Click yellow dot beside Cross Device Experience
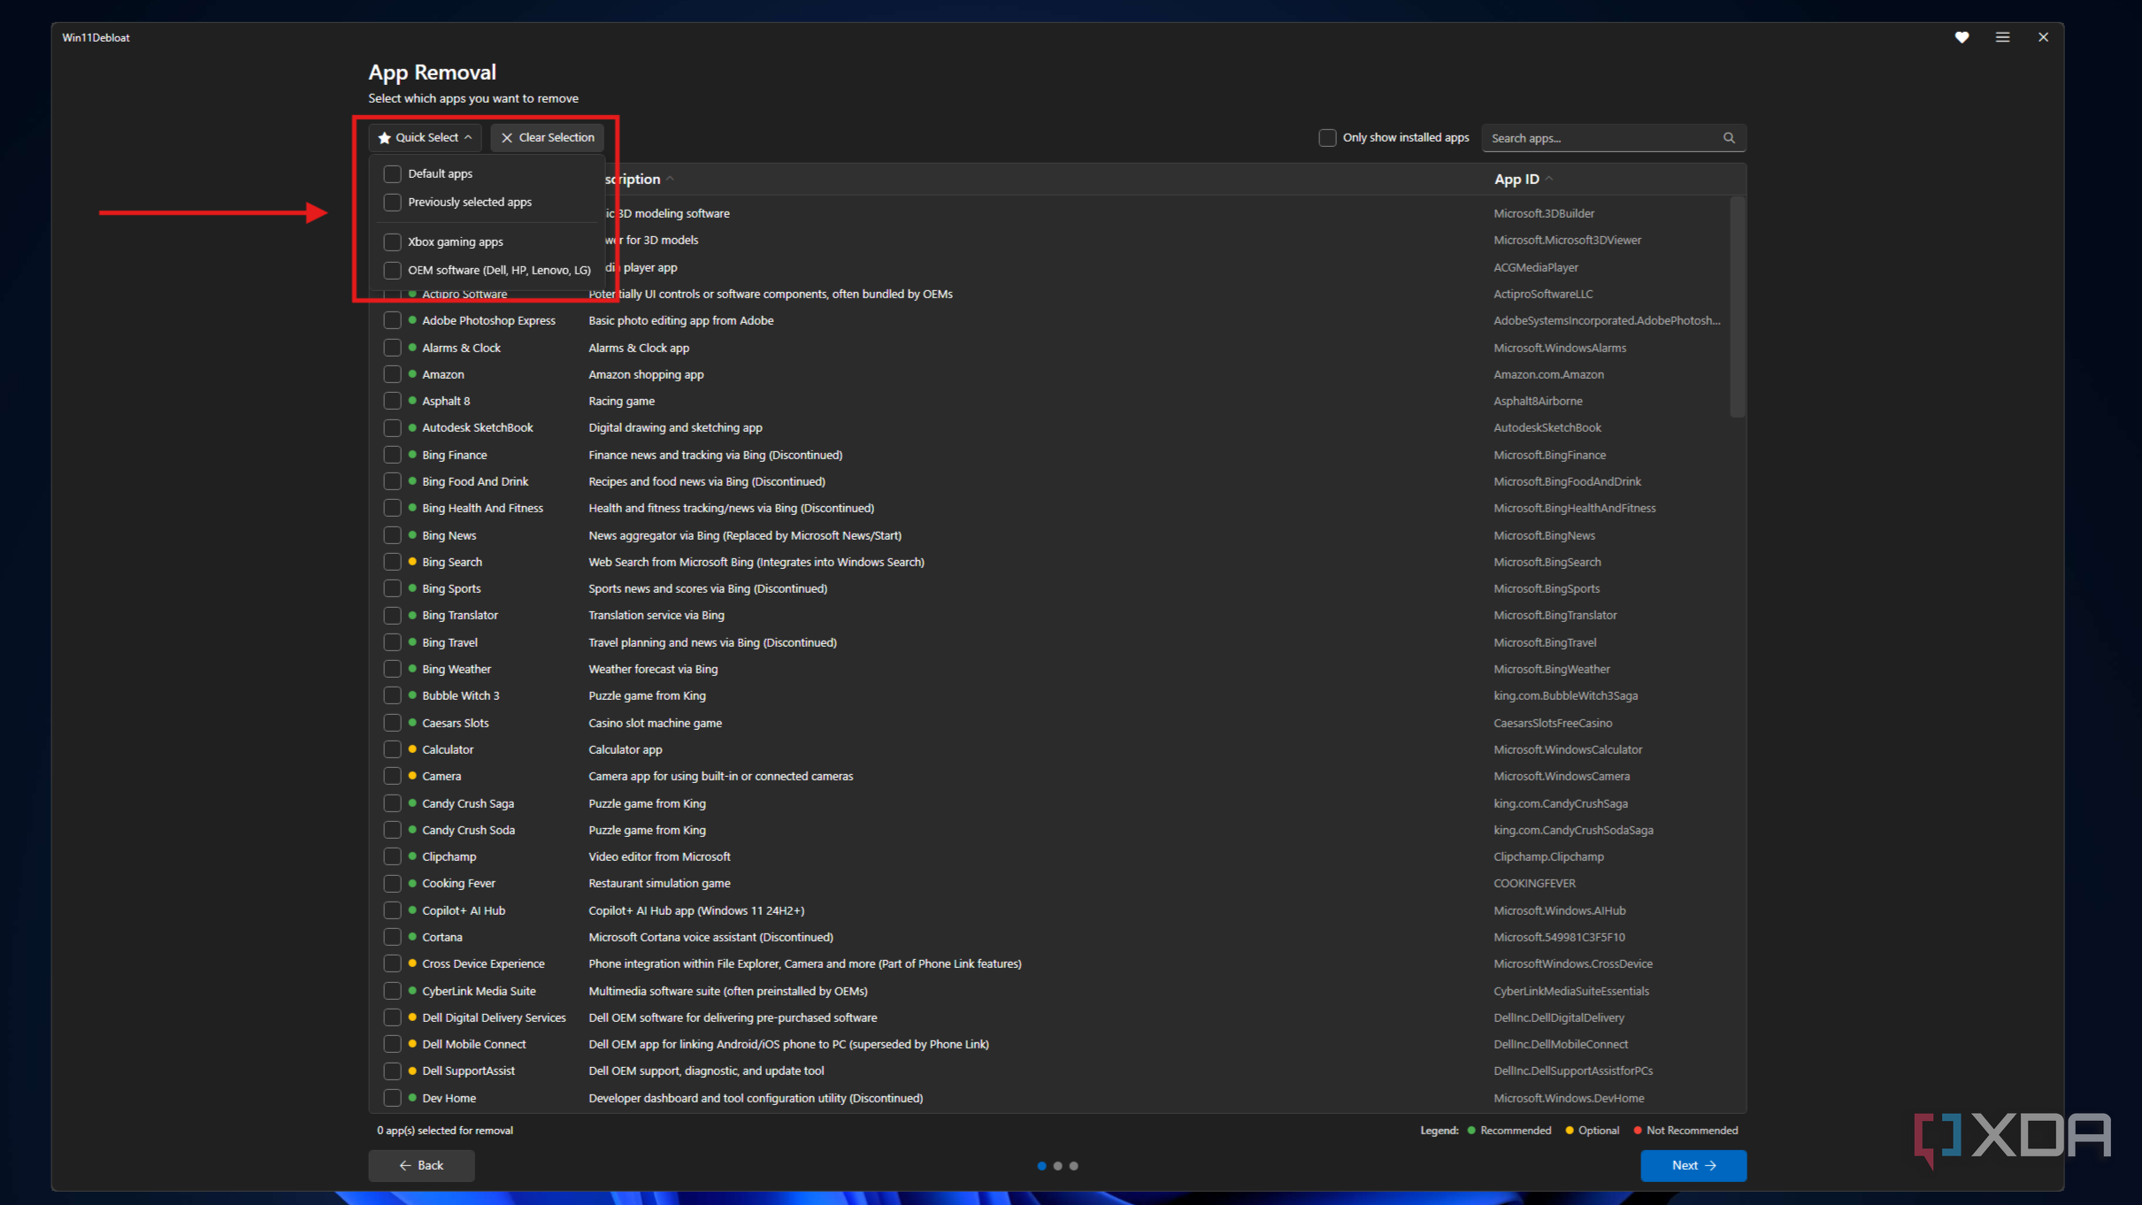Viewport: 2142px width, 1205px height. pos(412,963)
